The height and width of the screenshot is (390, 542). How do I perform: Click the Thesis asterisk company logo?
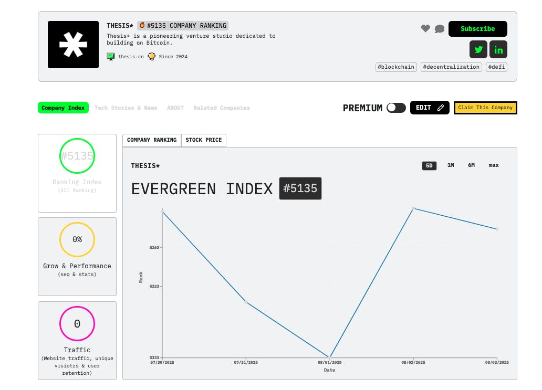[73, 45]
